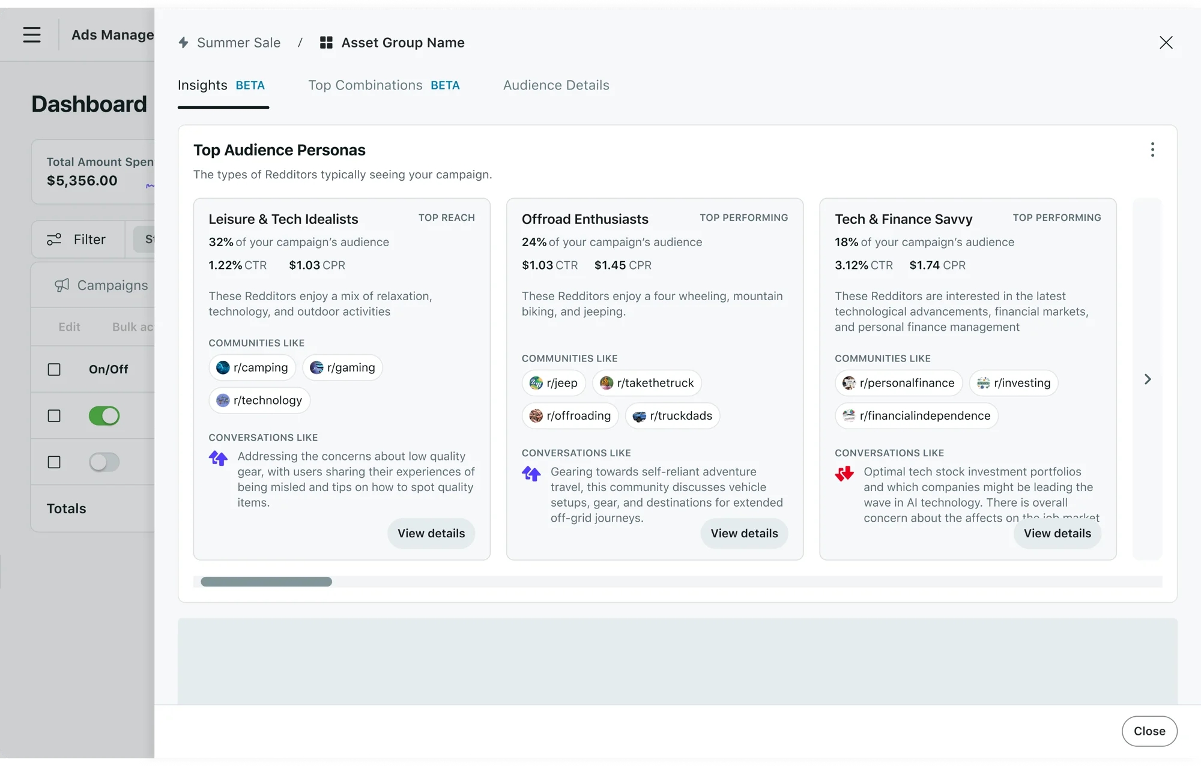Viewport: 1201px width, 766px height.
Task: Check the On/Off header checkbox
Action: point(54,369)
